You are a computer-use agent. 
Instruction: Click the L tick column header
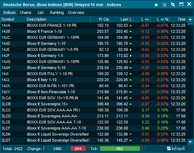(x=131, y=19)
